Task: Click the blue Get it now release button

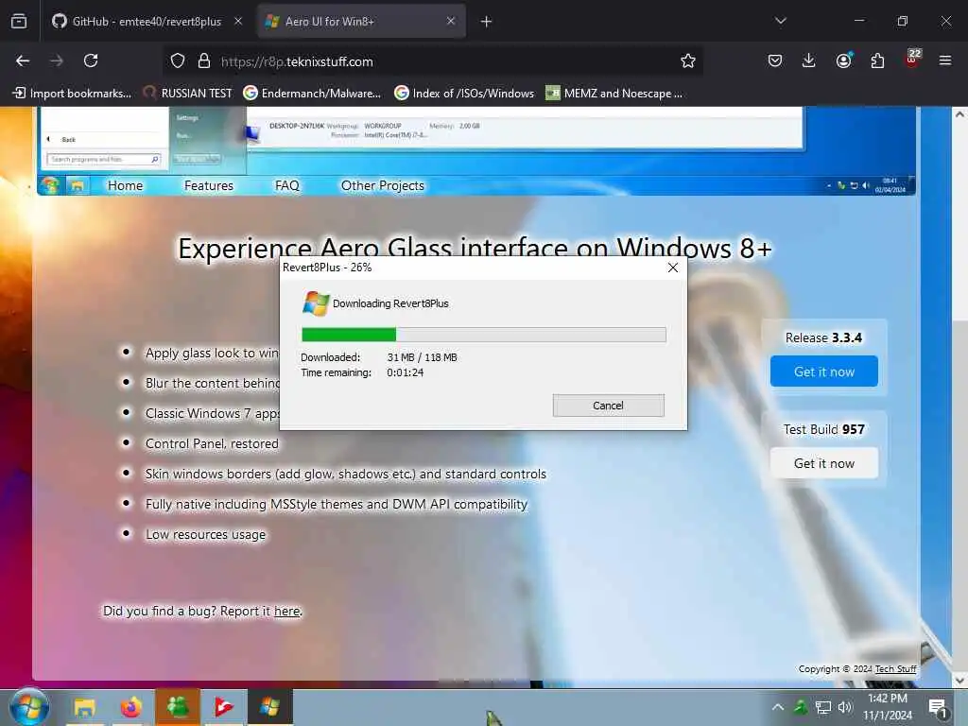Action: [824, 371]
